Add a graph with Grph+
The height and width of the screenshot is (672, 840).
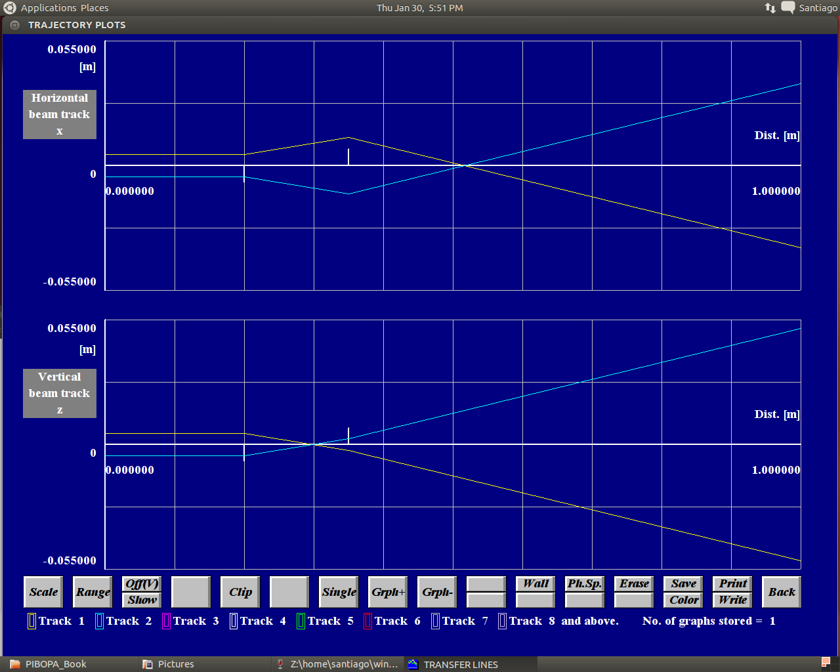click(x=388, y=592)
